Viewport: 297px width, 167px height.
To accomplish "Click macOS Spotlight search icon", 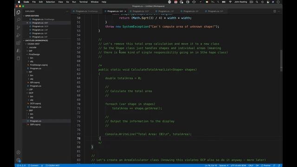I will [x=257, y=2].
